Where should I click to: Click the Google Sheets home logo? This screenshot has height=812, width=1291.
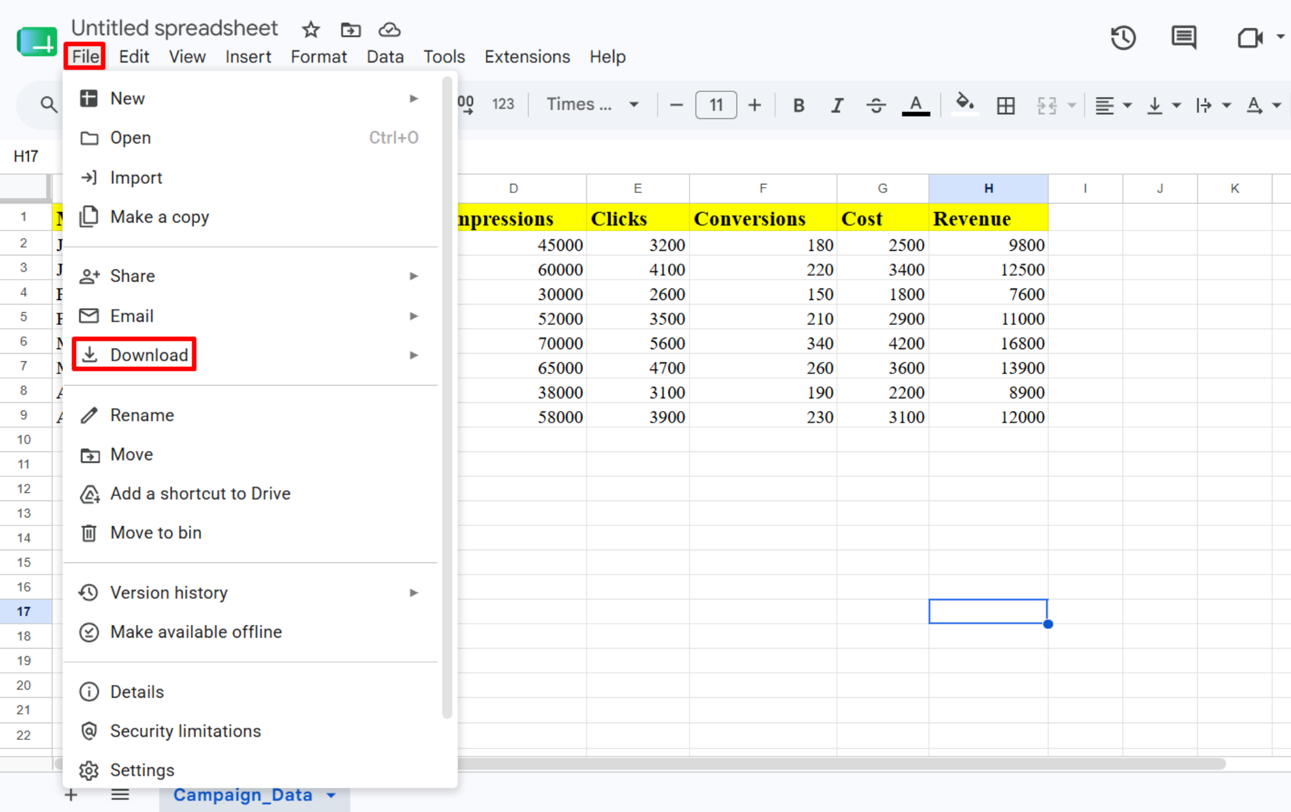36,42
